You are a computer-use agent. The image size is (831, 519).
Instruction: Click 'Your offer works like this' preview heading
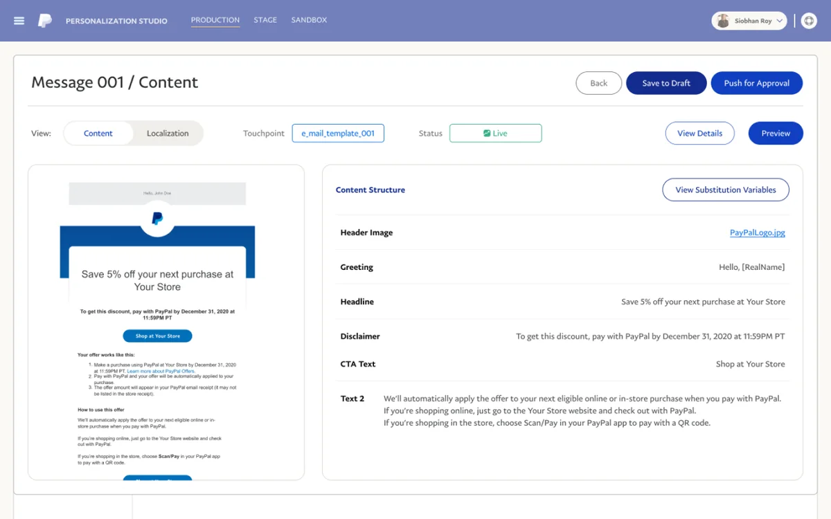tap(106, 355)
